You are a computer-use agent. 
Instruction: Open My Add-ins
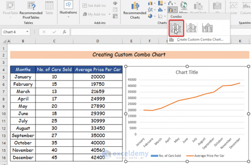pos(94,14)
